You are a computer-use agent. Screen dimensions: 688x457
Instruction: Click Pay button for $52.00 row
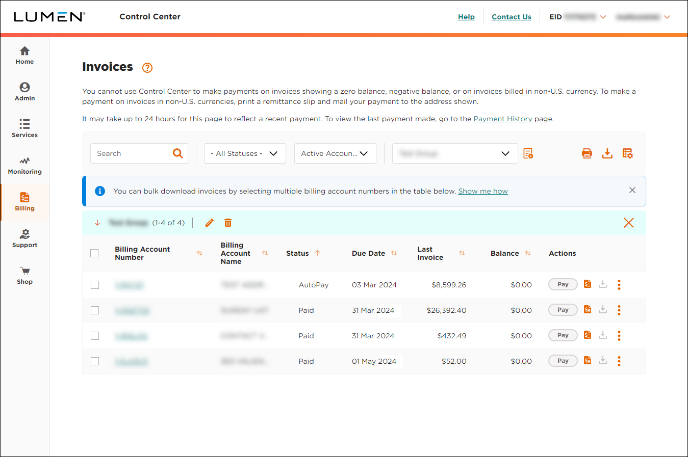563,361
